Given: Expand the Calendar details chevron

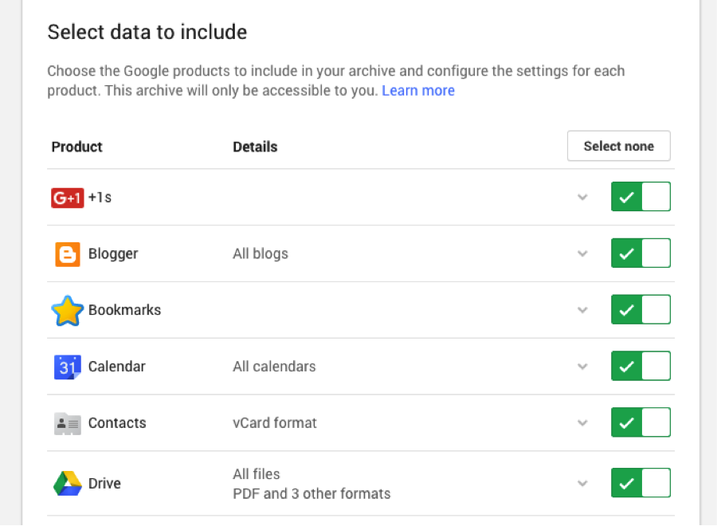Looking at the screenshot, I should coord(582,367).
